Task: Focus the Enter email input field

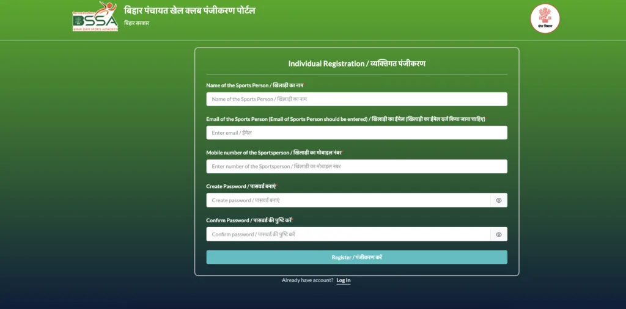Action: pyautogui.click(x=356, y=133)
